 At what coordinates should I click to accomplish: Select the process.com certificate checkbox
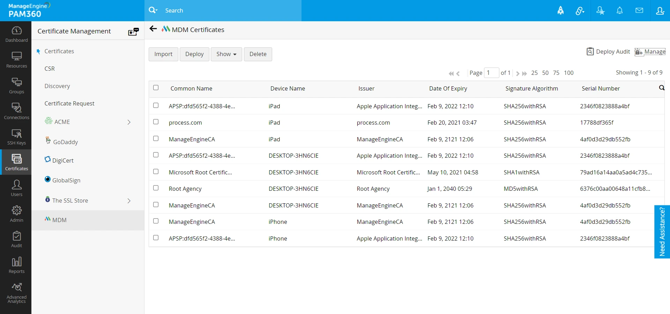pyautogui.click(x=156, y=122)
